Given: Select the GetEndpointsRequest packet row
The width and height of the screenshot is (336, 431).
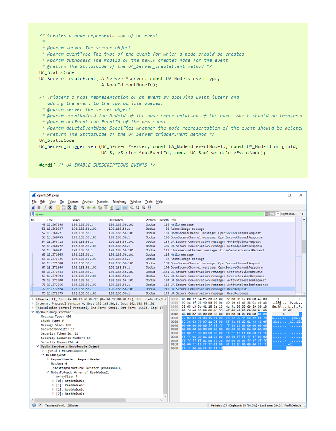Looking at the screenshot, I should pyautogui.click(x=162, y=242).
